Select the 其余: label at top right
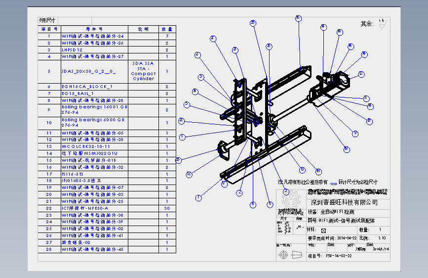This screenshot has height=278, width=428. [x=367, y=24]
